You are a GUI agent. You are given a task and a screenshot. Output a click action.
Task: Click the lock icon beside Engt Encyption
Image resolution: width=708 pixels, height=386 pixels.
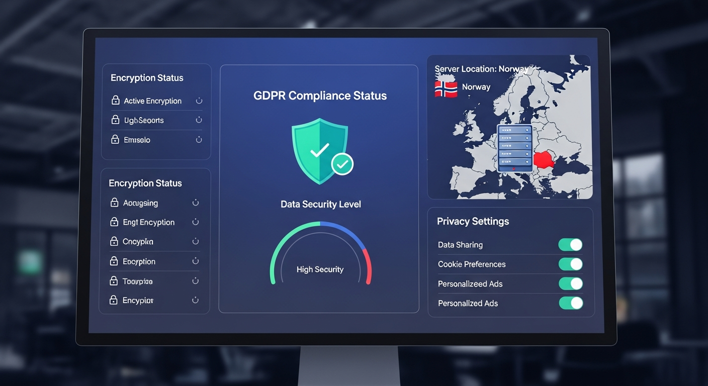coord(114,222)
